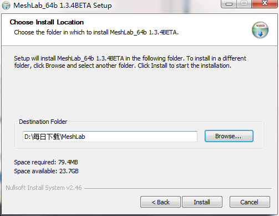Start installation with the Install button
Screen dimensions: 279x216
click(x=202, y=202)
